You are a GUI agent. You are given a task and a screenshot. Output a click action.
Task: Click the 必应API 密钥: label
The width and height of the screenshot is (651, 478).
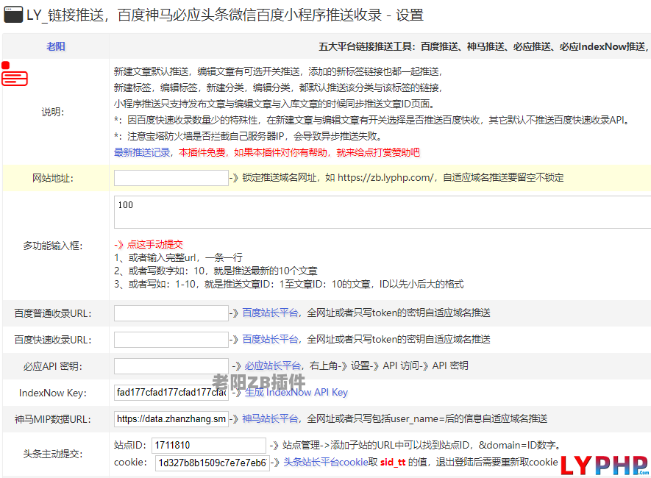click(53, 366)
